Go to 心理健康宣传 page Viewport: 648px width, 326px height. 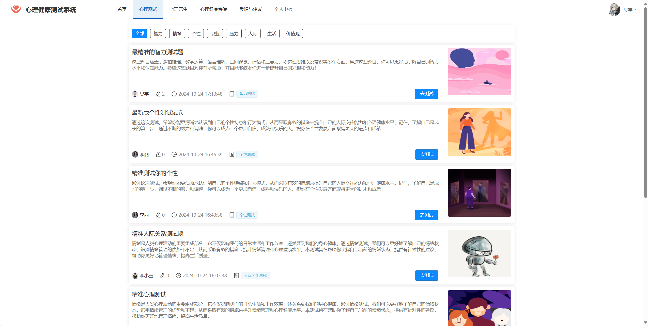point(213,9)
